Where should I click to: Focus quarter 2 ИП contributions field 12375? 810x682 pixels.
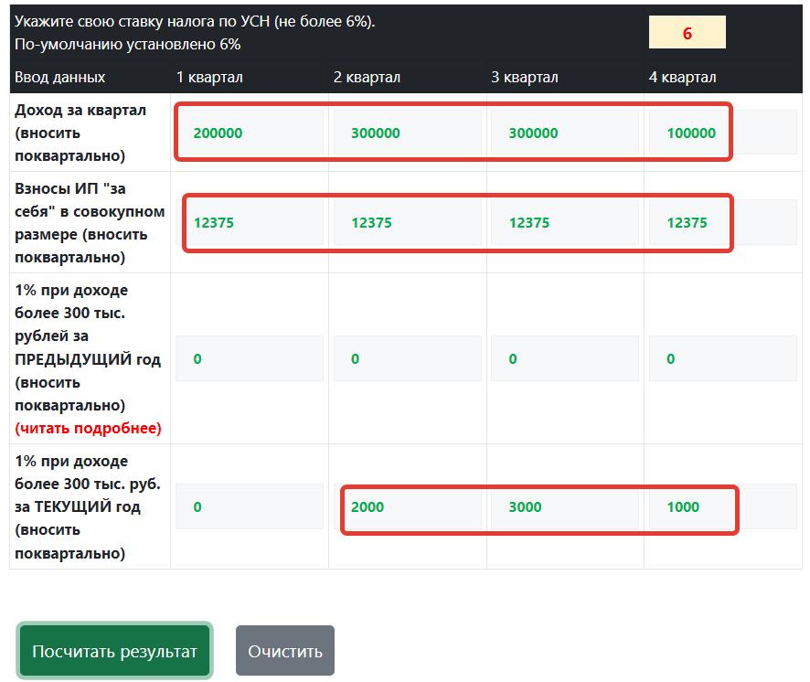[x=407, y=222]
